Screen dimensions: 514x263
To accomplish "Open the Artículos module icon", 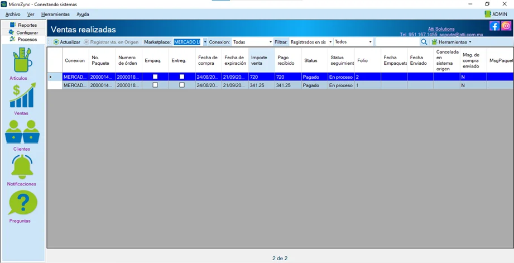I will [x=23, y=60].
